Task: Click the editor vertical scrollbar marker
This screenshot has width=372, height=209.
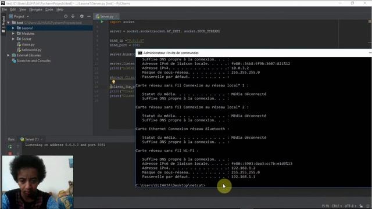Action: pyautogui.click(x=370, y=21)
